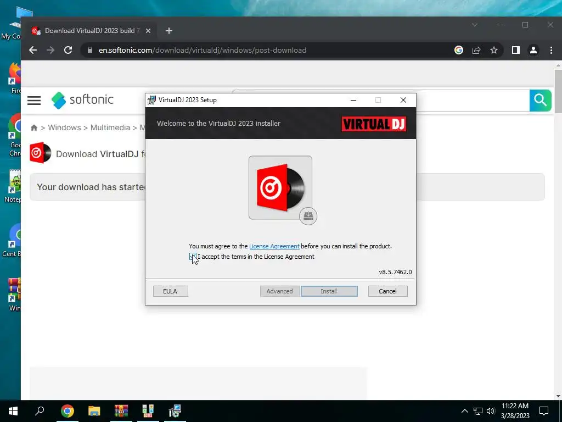Reload the Softonic page
This screenshot has width=562, height=422.
[68, 50]
